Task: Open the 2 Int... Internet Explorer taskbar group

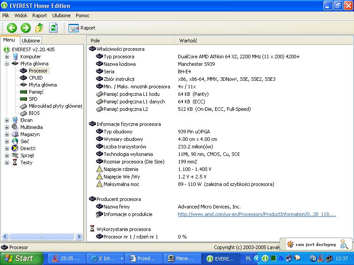Action: [105, 258]
